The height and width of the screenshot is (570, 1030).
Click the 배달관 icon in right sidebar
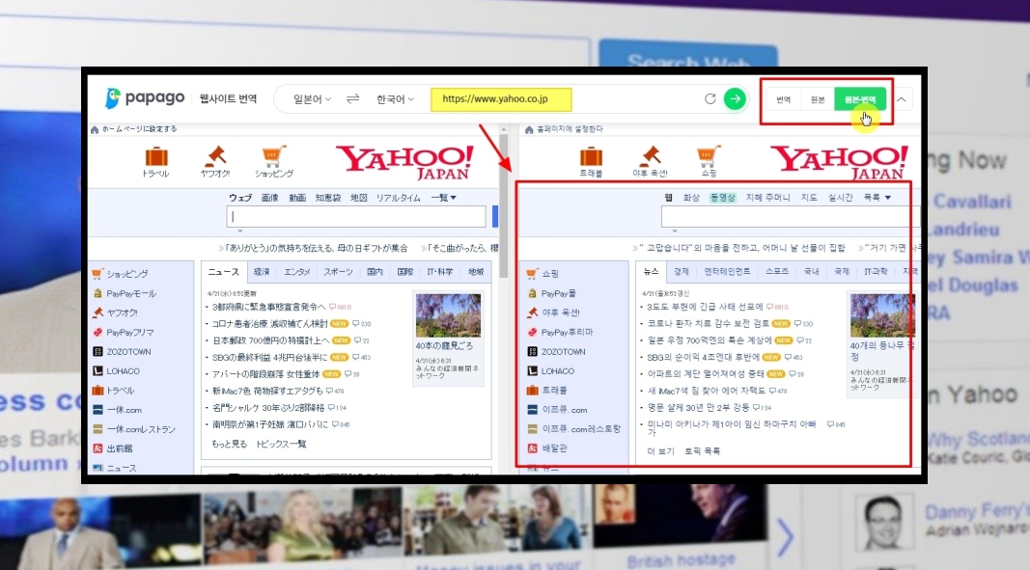(532, 448)
